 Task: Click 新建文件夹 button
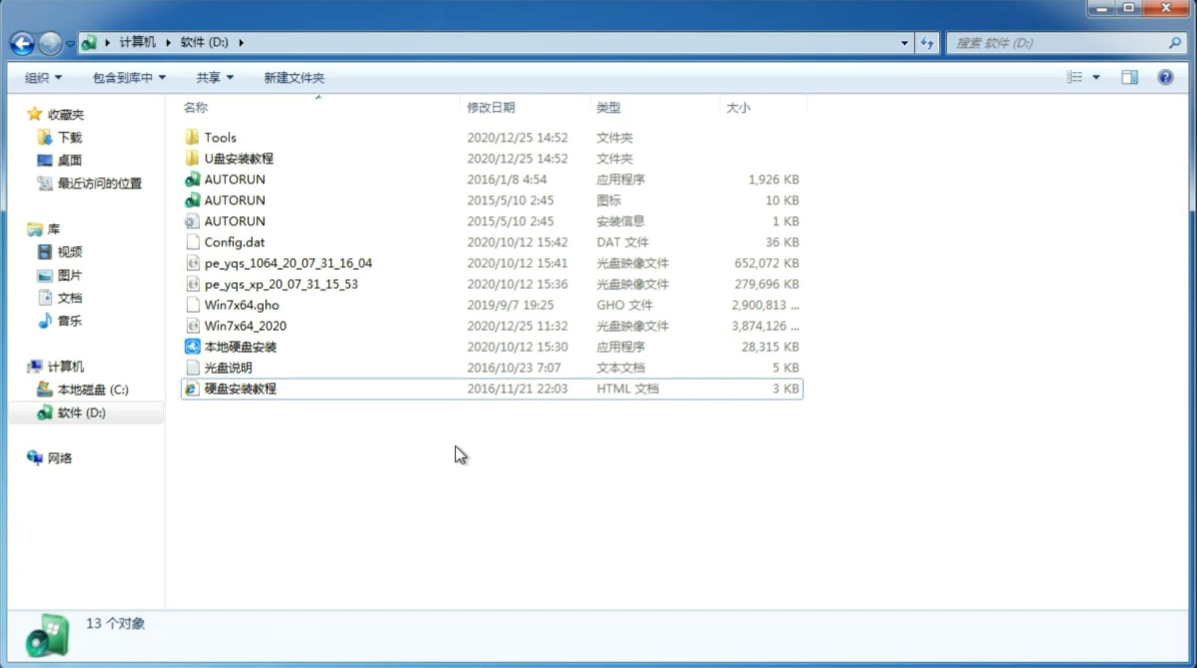point(294,77)
